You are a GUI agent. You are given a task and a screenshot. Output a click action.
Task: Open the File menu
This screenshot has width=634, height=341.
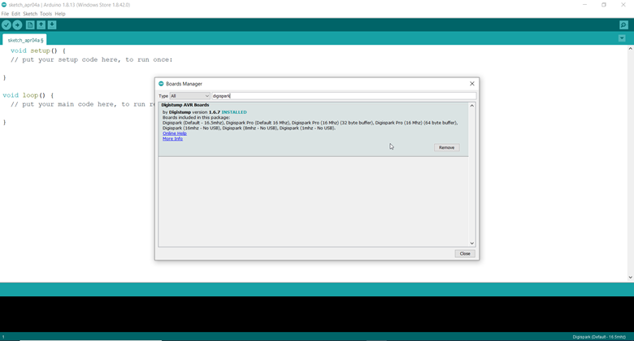point(5,14)
